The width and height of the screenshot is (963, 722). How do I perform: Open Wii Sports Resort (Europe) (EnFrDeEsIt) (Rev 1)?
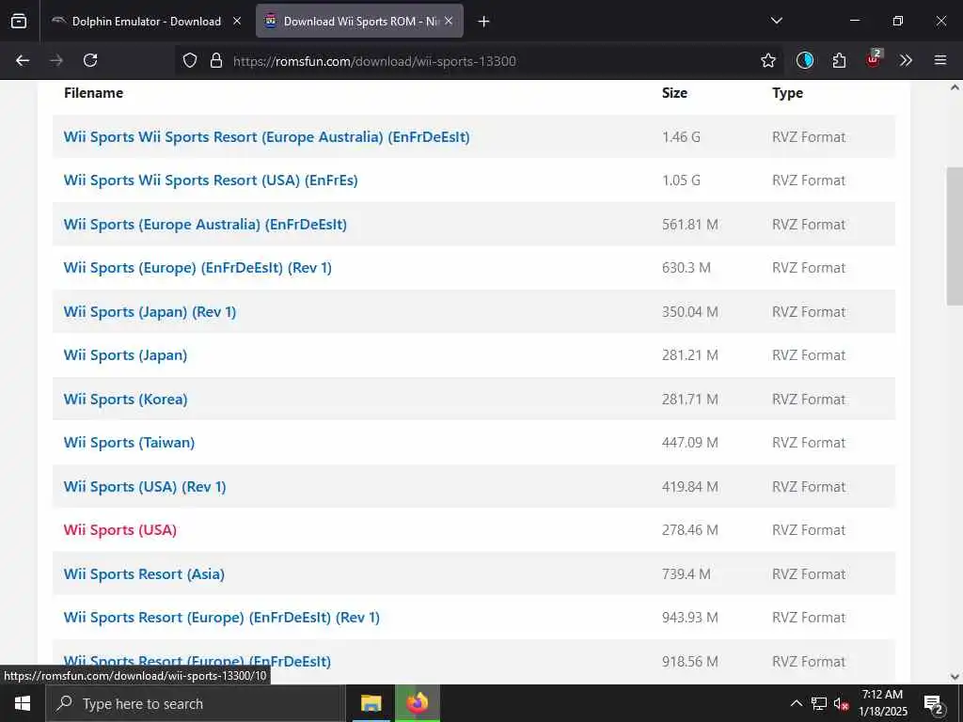tap(222, 617)
